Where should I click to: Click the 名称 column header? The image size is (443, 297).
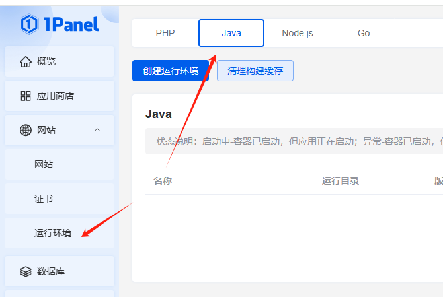click(163, 181)
